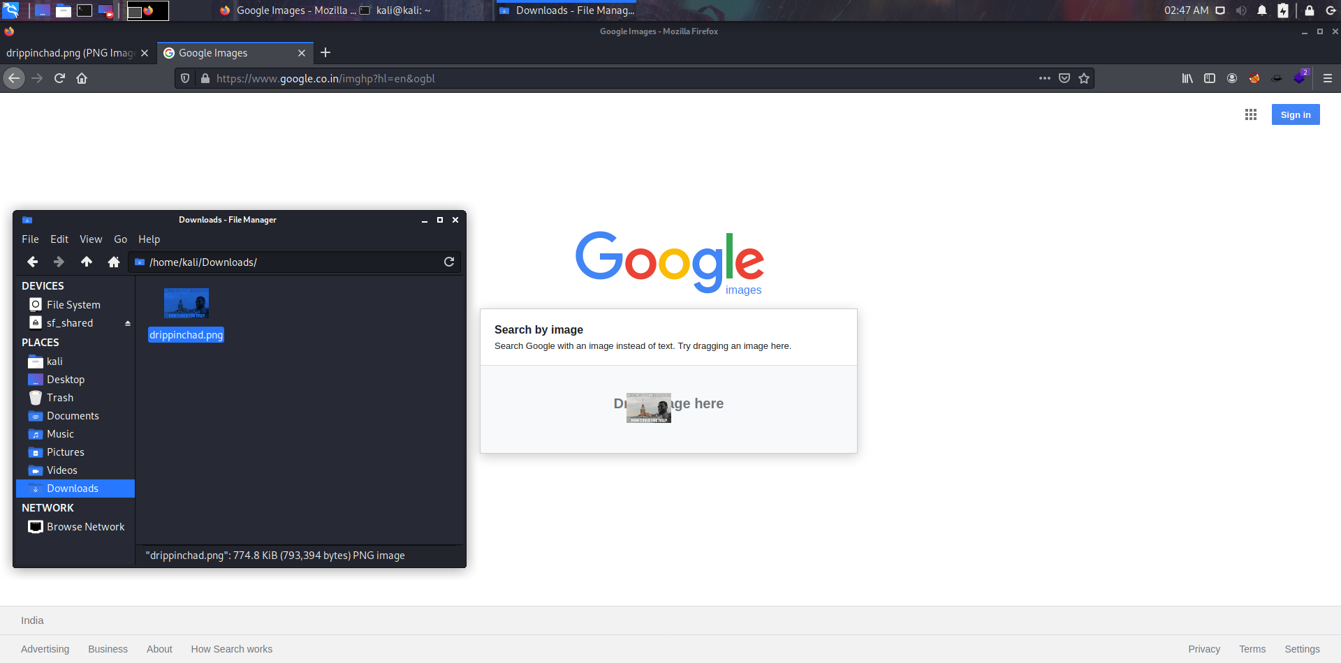1341x663 pixels.
Task: Go to parent folder in File Manager
Action: click(x=87, y=262)
